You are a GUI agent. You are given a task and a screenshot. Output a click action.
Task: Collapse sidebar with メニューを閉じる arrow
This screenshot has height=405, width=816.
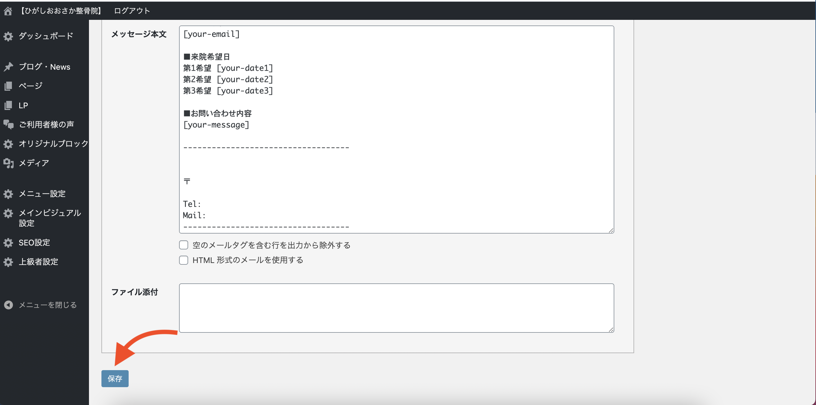coord(8,305)
